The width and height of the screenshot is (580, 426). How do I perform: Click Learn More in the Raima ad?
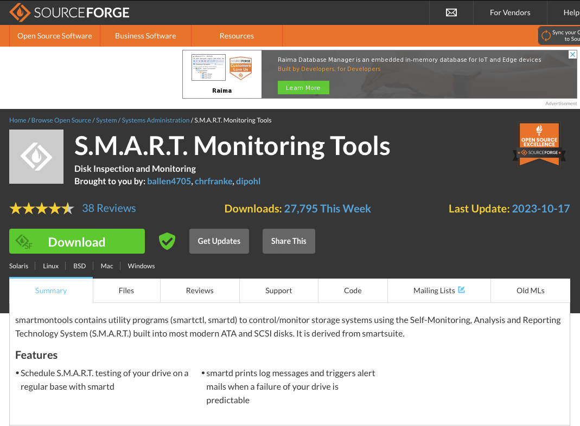click(303, 88)
